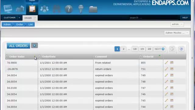This screenshot has width=195, height=110.
Task: Go to page 2
Action: click(x=123, y=49)
